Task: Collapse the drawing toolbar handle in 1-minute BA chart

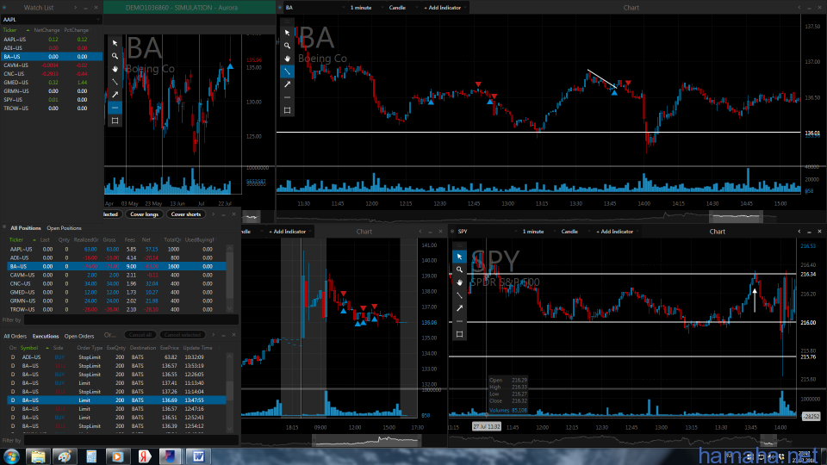Action: (287, 22)
